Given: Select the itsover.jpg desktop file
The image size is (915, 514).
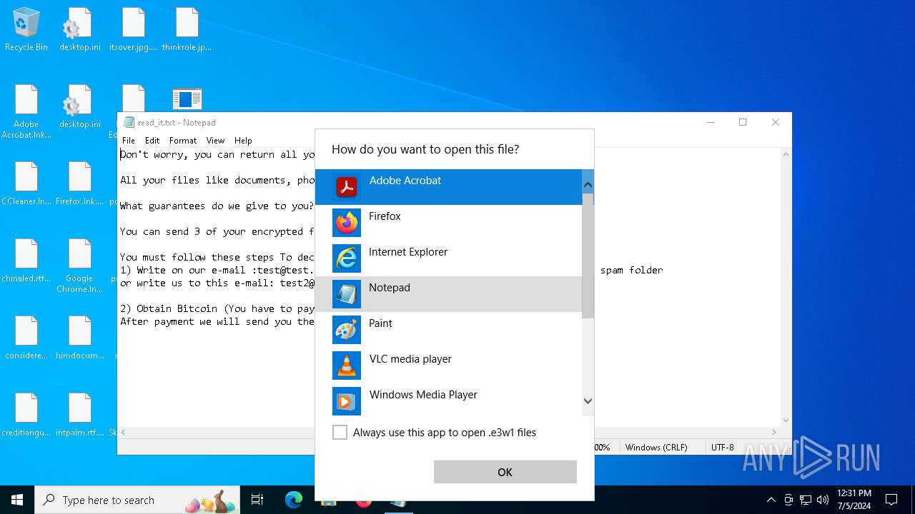Looking at the screenshot, I should point(133,29).
